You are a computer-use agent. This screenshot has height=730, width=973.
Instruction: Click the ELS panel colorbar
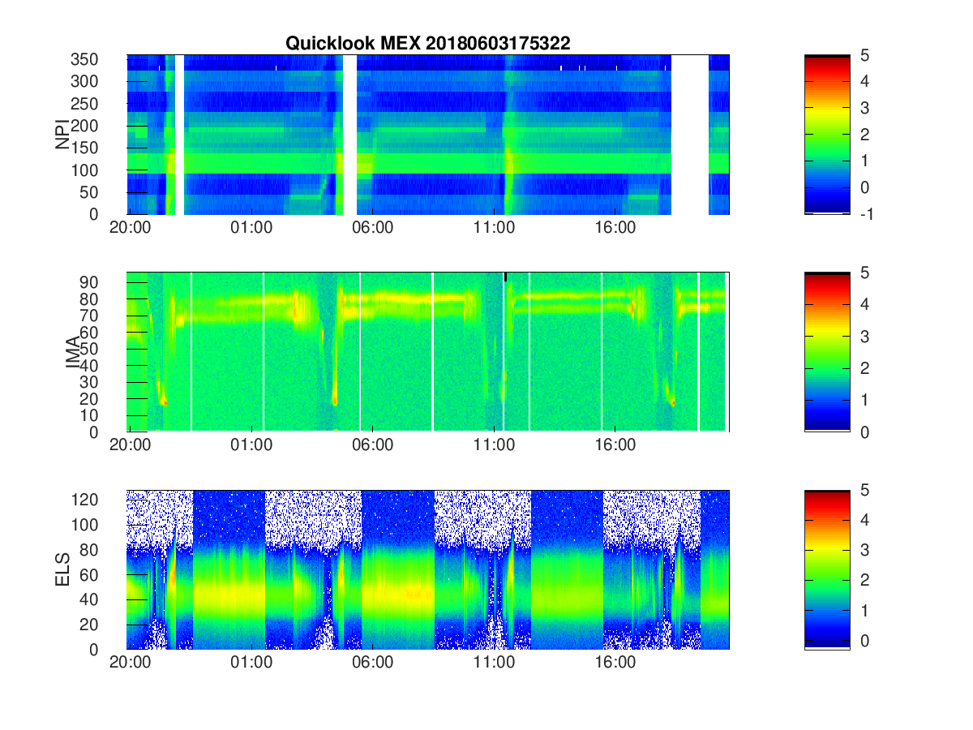[x=827, y=569]
